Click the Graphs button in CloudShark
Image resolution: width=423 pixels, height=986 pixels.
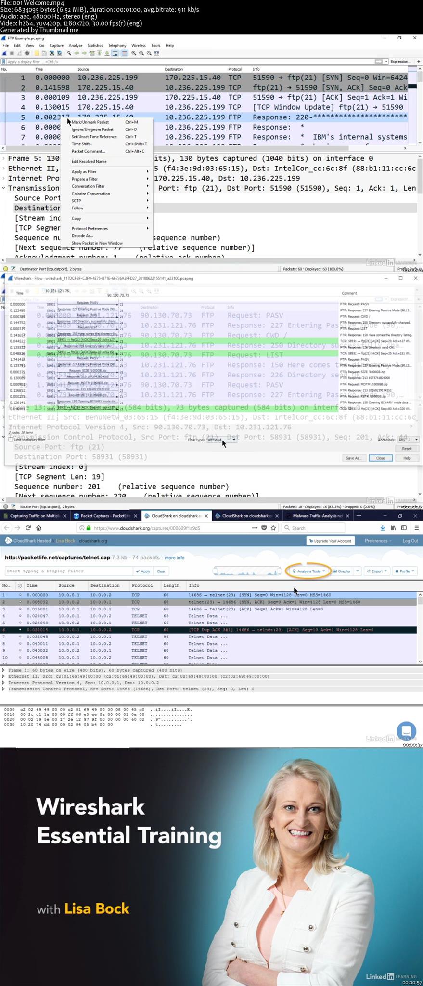coord(342,571)
